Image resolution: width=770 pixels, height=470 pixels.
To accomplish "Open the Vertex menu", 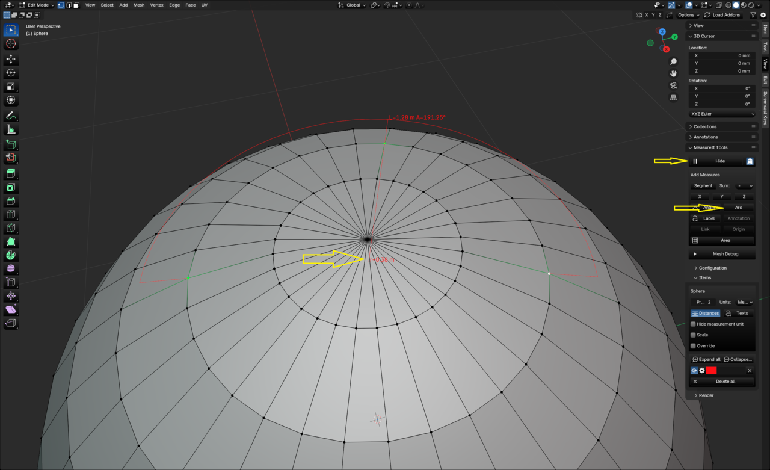I will tap(156, 5).
